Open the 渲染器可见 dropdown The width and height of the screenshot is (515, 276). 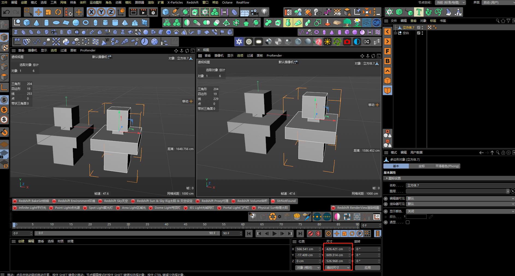point(460,204)
